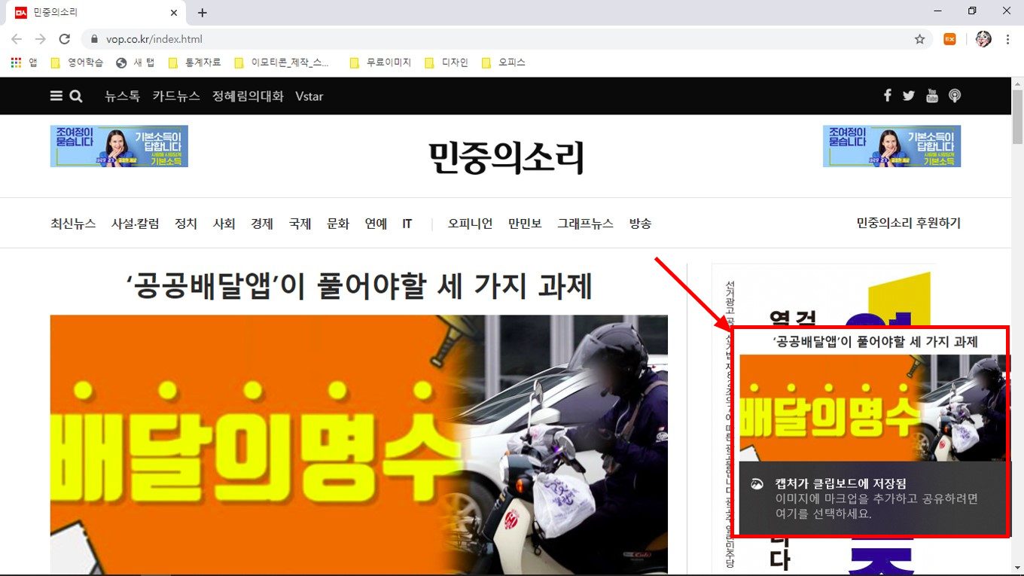Open the Chrome profile avatar
Image resolution: width=1024 pixels, height=576 pixels.
983,39
